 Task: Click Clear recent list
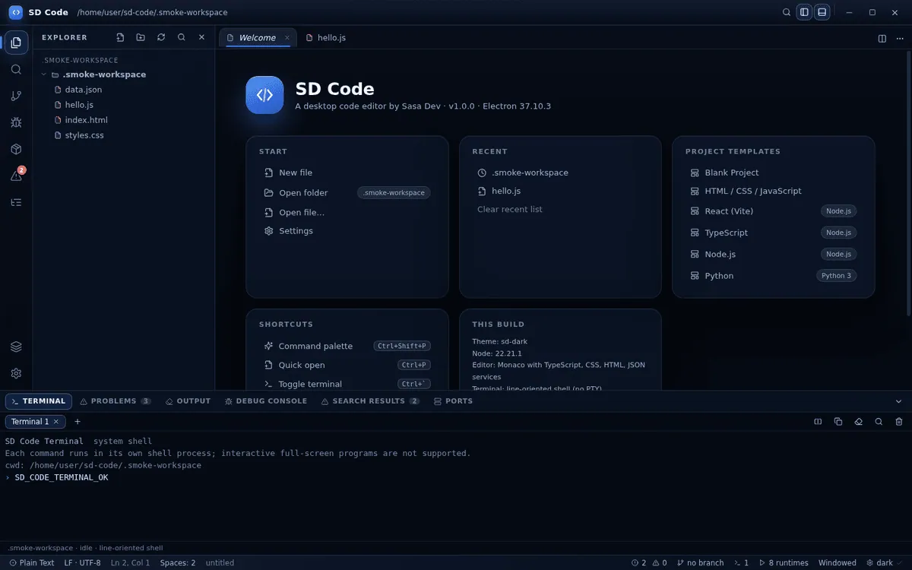tap(510, 209)
